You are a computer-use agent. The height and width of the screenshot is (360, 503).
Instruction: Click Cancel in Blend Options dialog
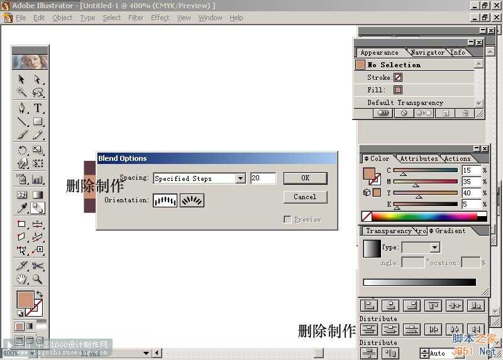306,197
